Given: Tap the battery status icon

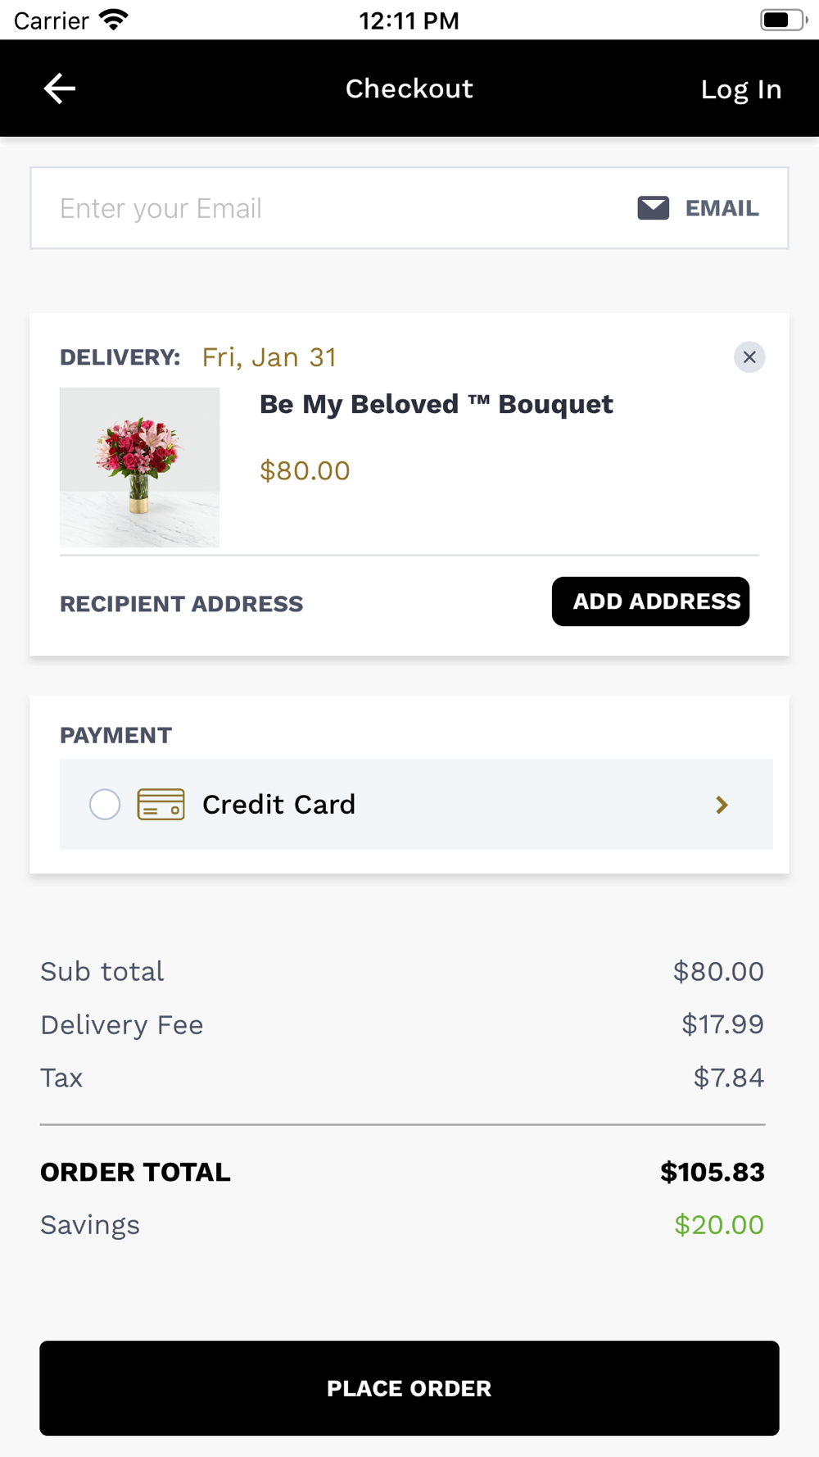Looking at the screenshot, I should 783,20.
